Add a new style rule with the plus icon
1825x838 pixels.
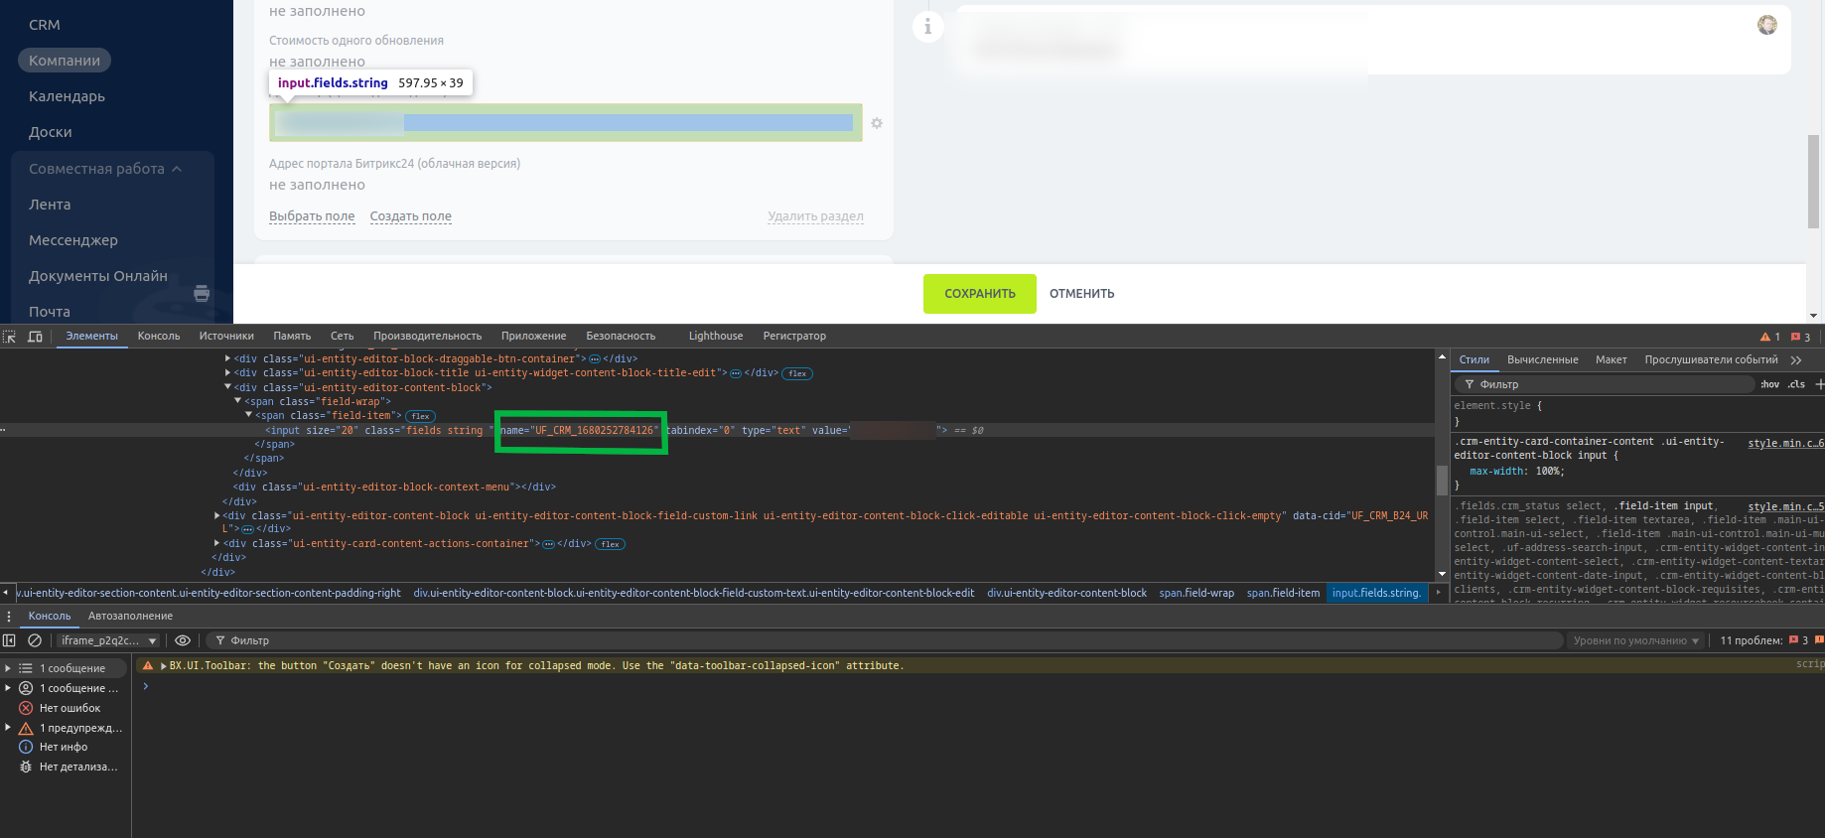pyautogui.click(x=1819, y=384)
